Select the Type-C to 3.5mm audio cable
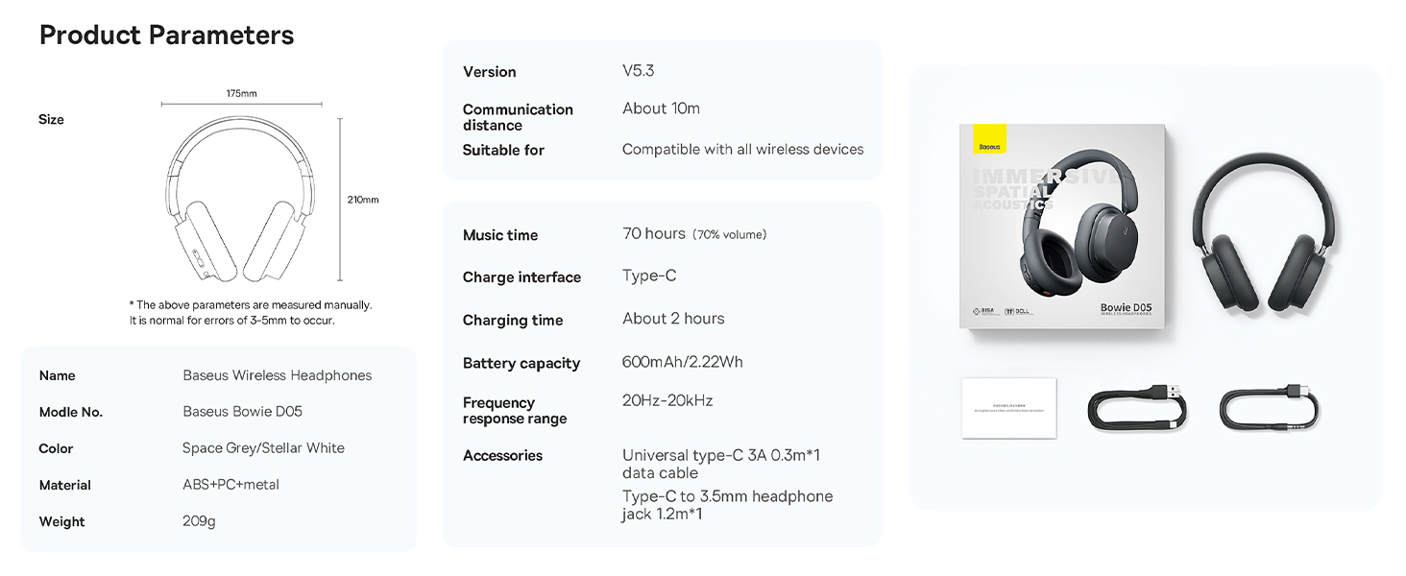This screenshot has width=1406, height=576. (x=1270, y=407)
